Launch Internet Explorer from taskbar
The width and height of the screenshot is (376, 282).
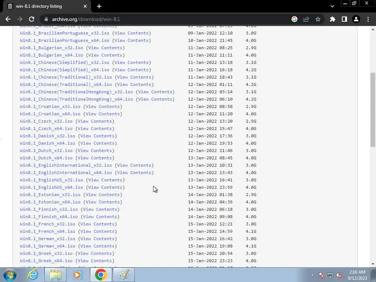33,275
